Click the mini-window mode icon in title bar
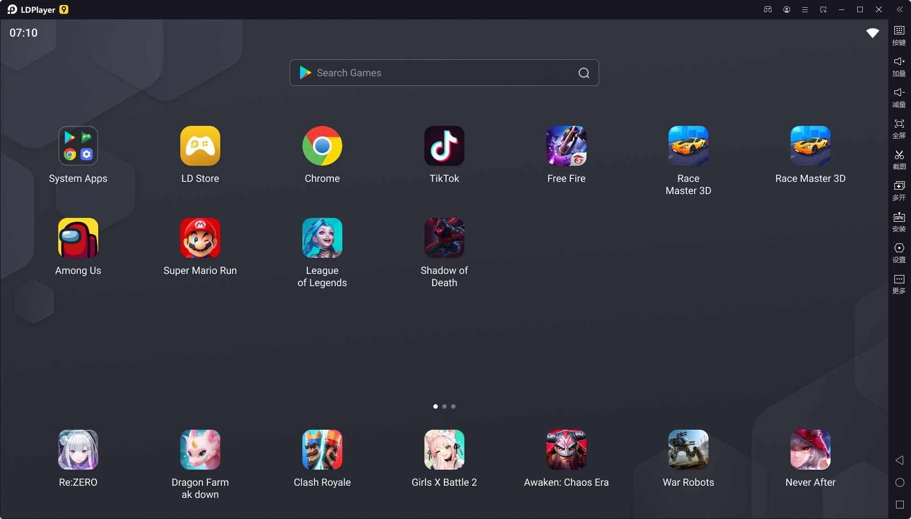 click(823, 9)
